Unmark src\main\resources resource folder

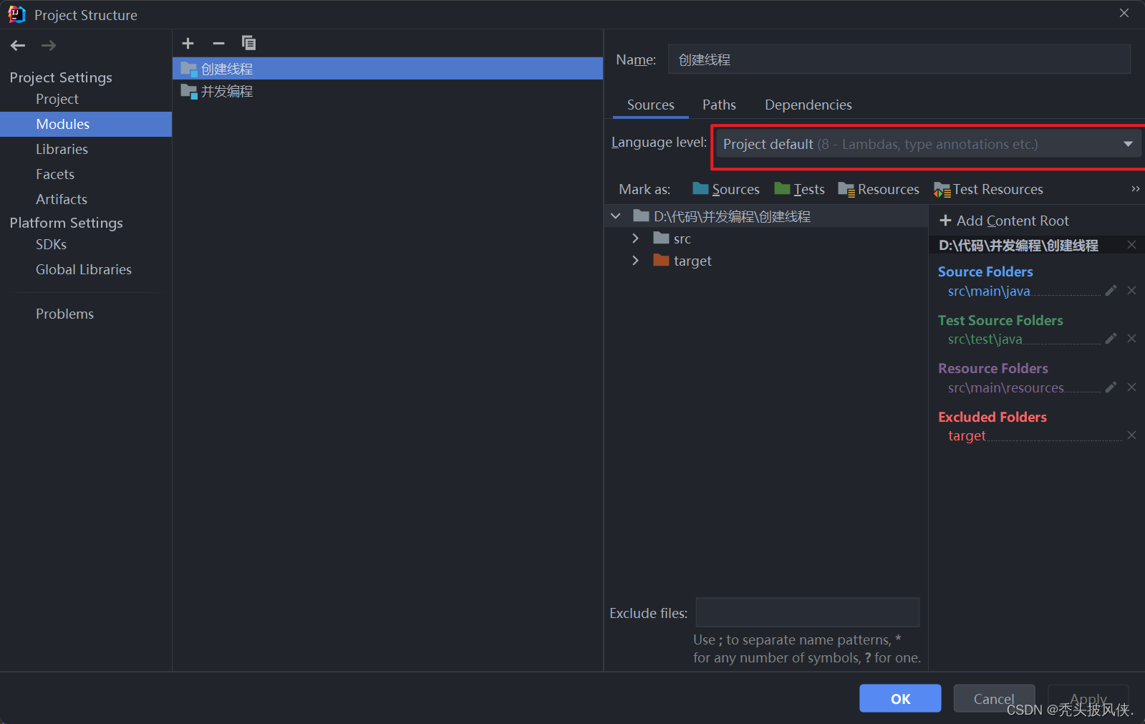(x=1131, y=387)
